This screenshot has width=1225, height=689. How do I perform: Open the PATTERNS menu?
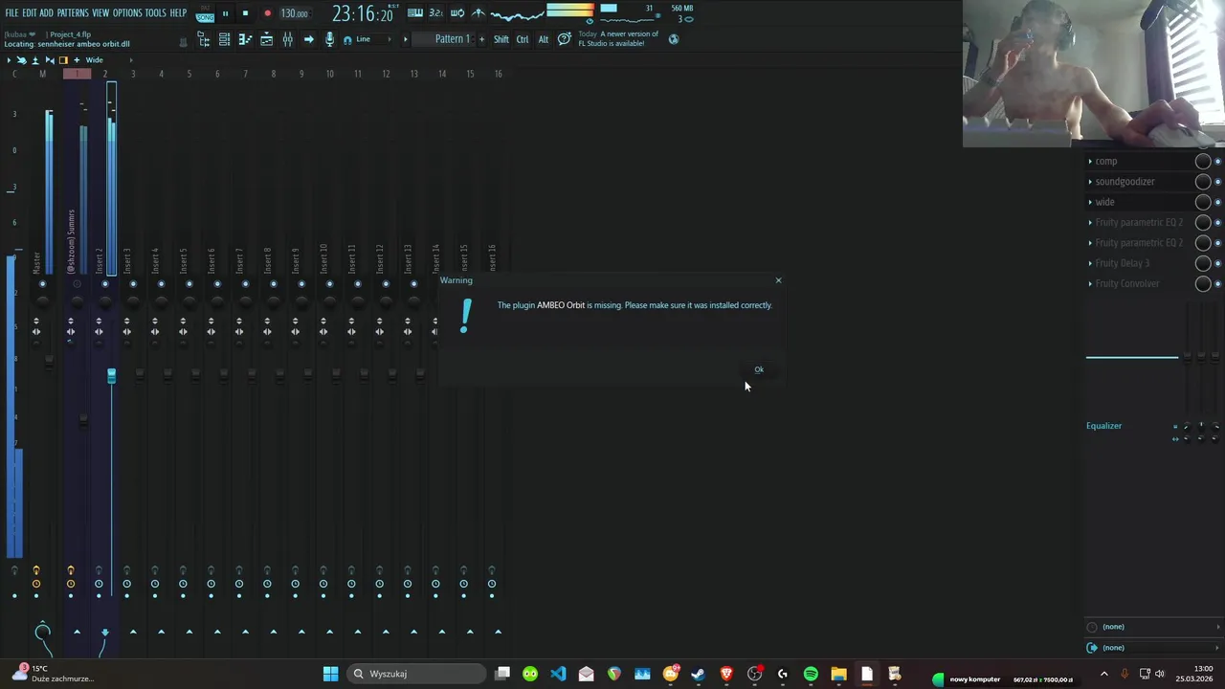pyautogui.click(x=73, y=13)
